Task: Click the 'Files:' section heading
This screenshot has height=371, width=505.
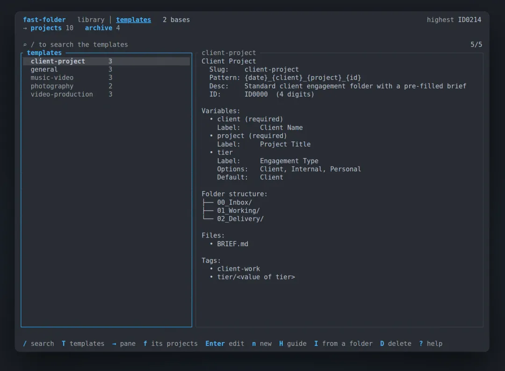Action: point(213,236)
